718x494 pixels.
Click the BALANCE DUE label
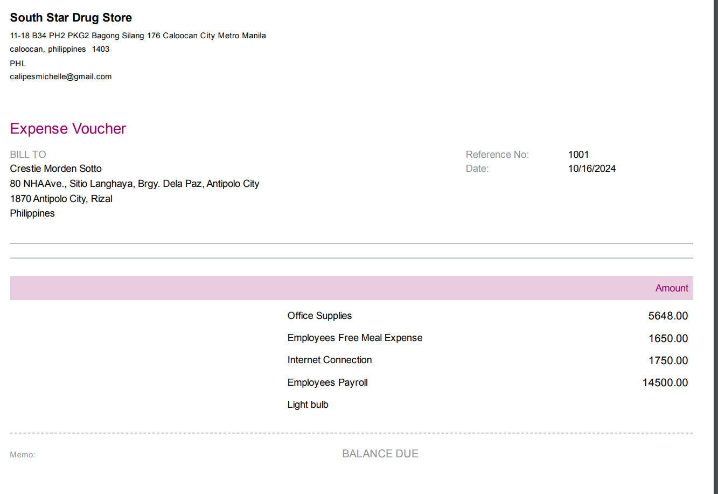[380, 454]
